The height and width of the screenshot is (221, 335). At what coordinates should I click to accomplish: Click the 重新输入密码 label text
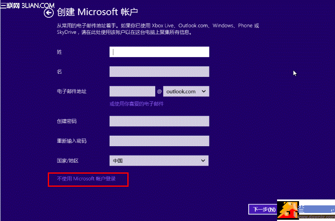tap(71, 141)
